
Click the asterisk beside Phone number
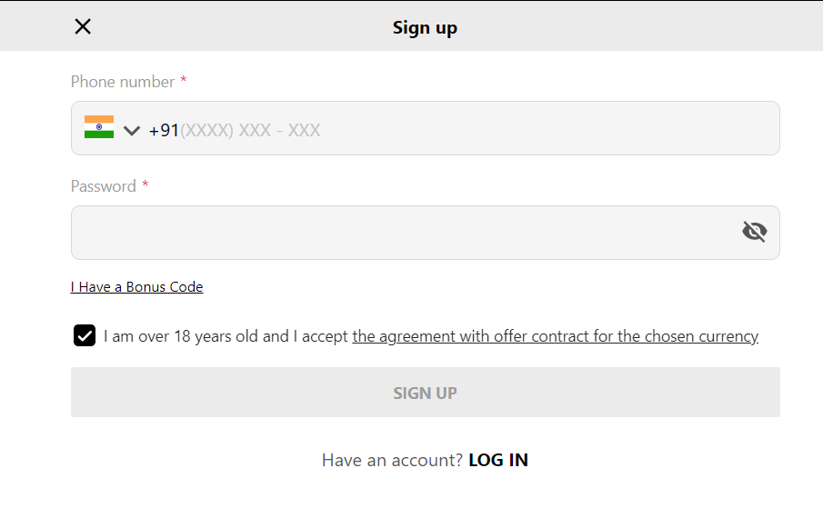[184, 82]
